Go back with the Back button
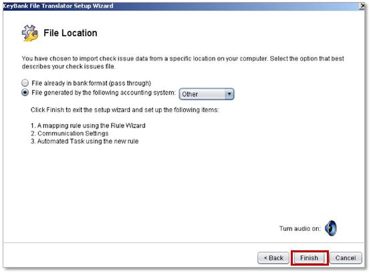The height and width of the screenshot is (273, 371). click(273, 258)
